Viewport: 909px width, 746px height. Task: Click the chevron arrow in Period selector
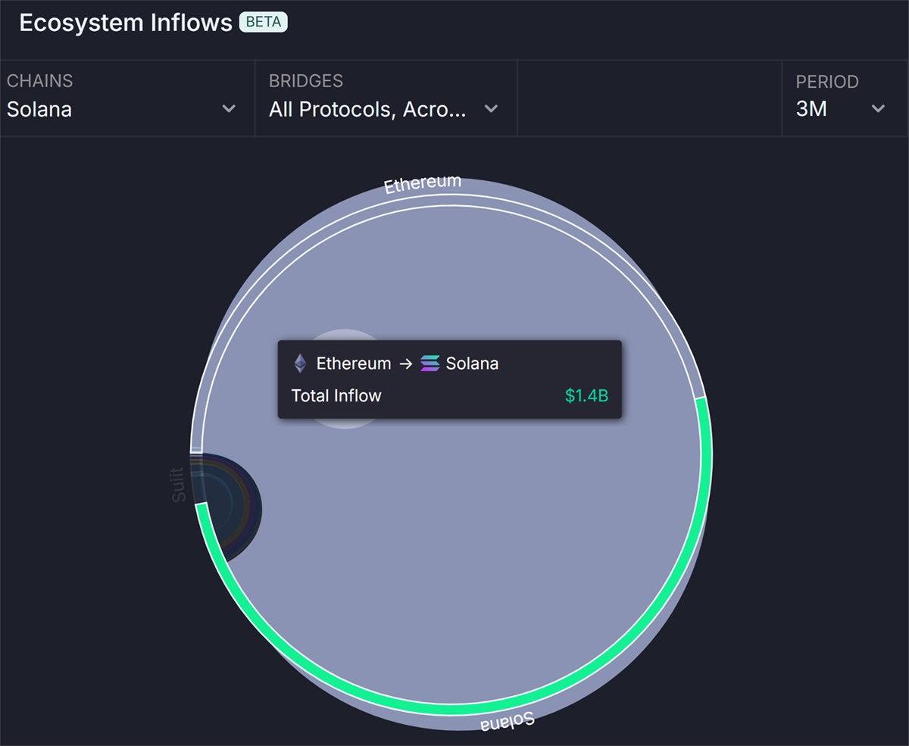(x=878, y=109)
